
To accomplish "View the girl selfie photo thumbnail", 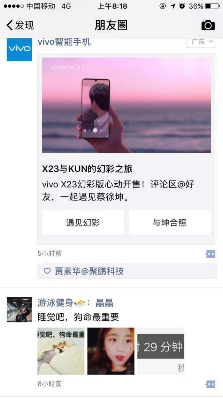I will coord(111,351).
